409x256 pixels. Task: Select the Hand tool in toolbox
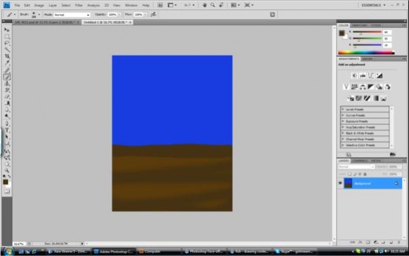(x=7, y=165)
